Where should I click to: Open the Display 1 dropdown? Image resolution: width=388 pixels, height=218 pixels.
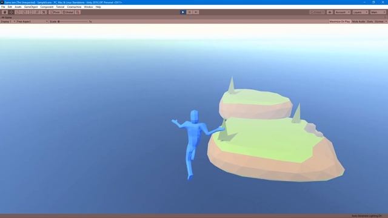(8, 22)
